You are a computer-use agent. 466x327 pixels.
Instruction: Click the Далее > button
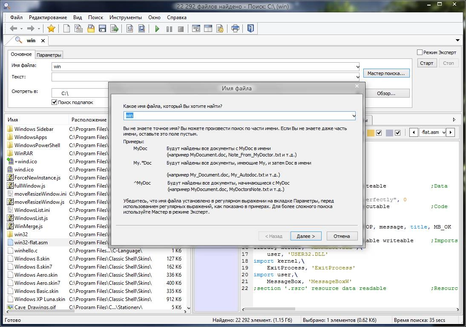pyautogui.click(x=306, y=236)
